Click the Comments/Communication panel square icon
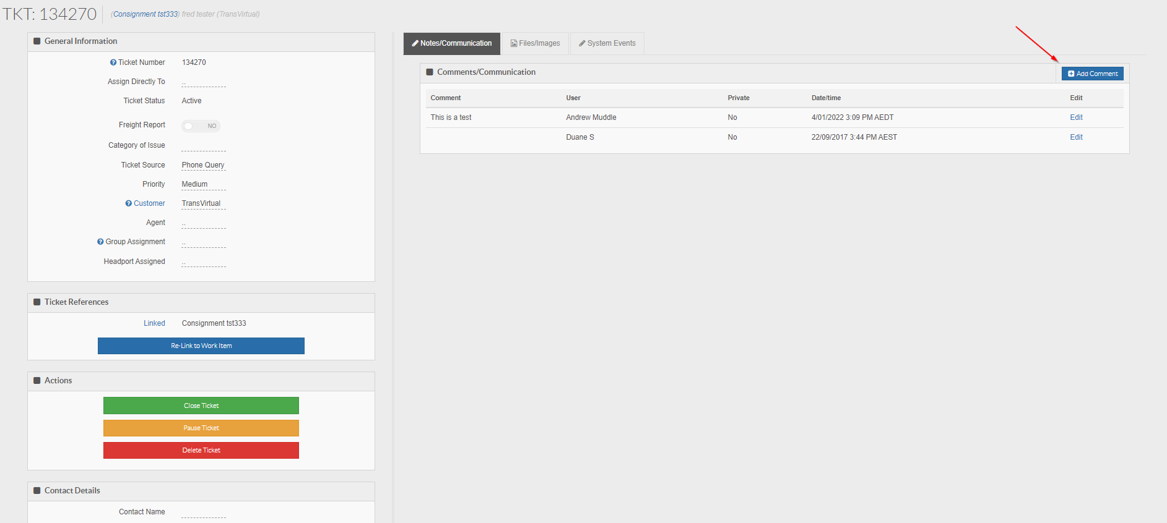 pos(430,72)
